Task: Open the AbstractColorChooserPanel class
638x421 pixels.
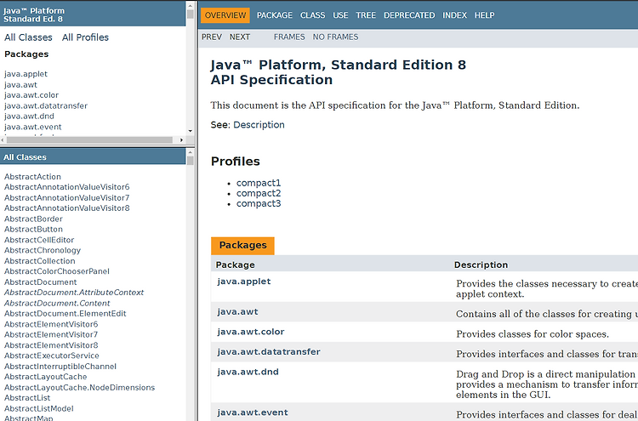Action: tap(56, 271)
